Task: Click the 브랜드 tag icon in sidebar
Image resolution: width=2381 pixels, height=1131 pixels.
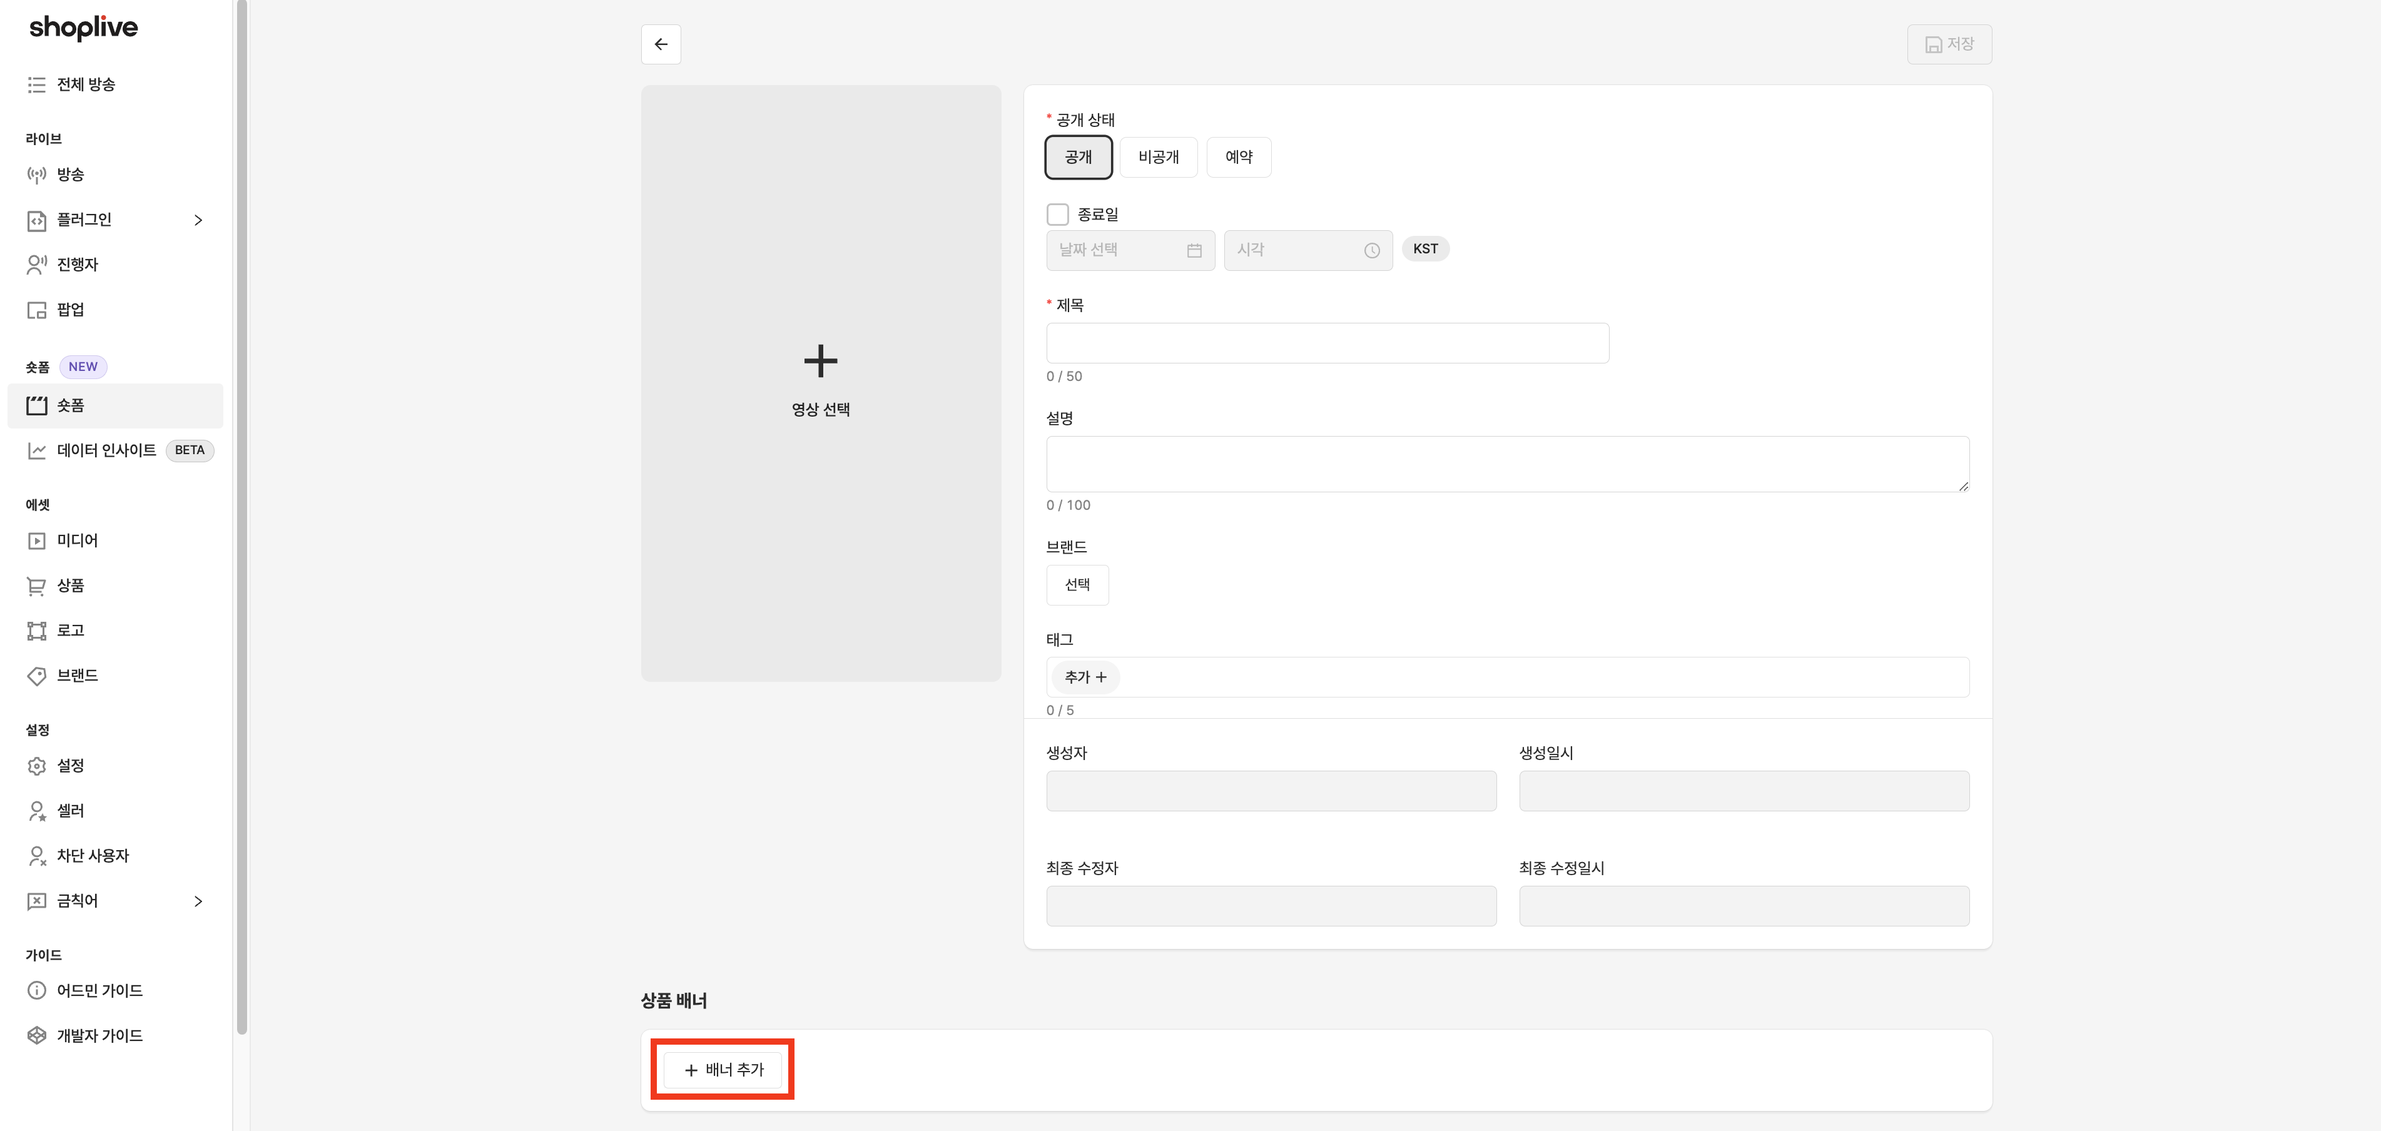Action: (37, 676)
